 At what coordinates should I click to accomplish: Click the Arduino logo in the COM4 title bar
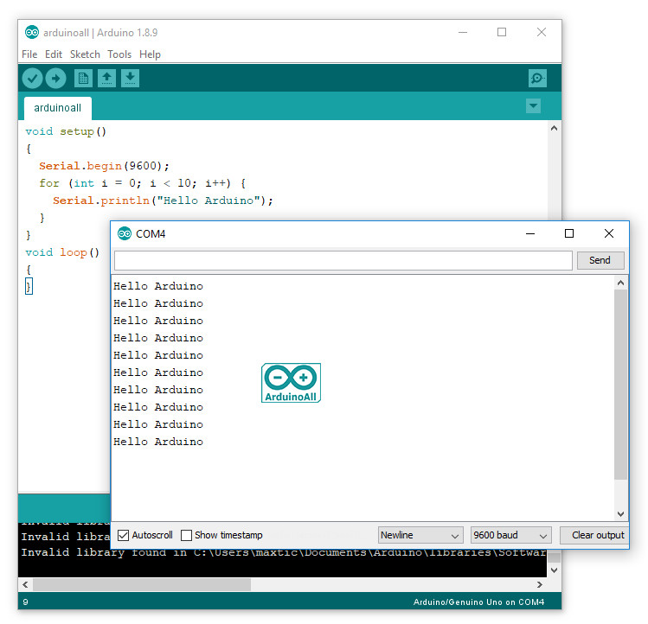coord(125,233)
